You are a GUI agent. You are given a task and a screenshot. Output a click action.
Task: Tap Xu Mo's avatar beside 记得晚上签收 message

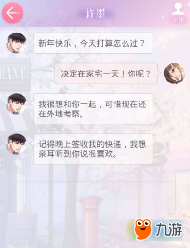tap(16, 144)
